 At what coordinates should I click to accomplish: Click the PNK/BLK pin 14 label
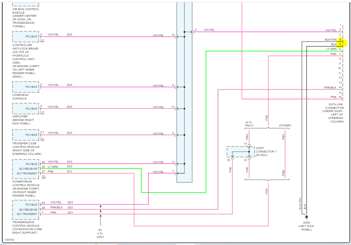333,87
